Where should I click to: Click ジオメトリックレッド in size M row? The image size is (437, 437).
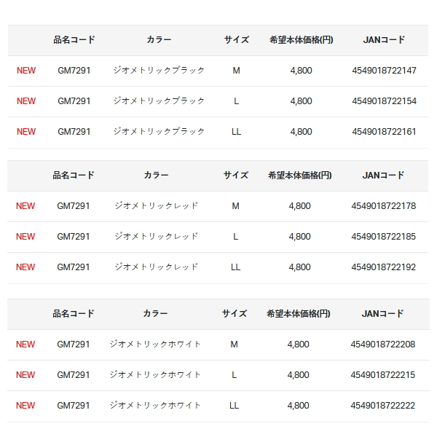point(157,205)
